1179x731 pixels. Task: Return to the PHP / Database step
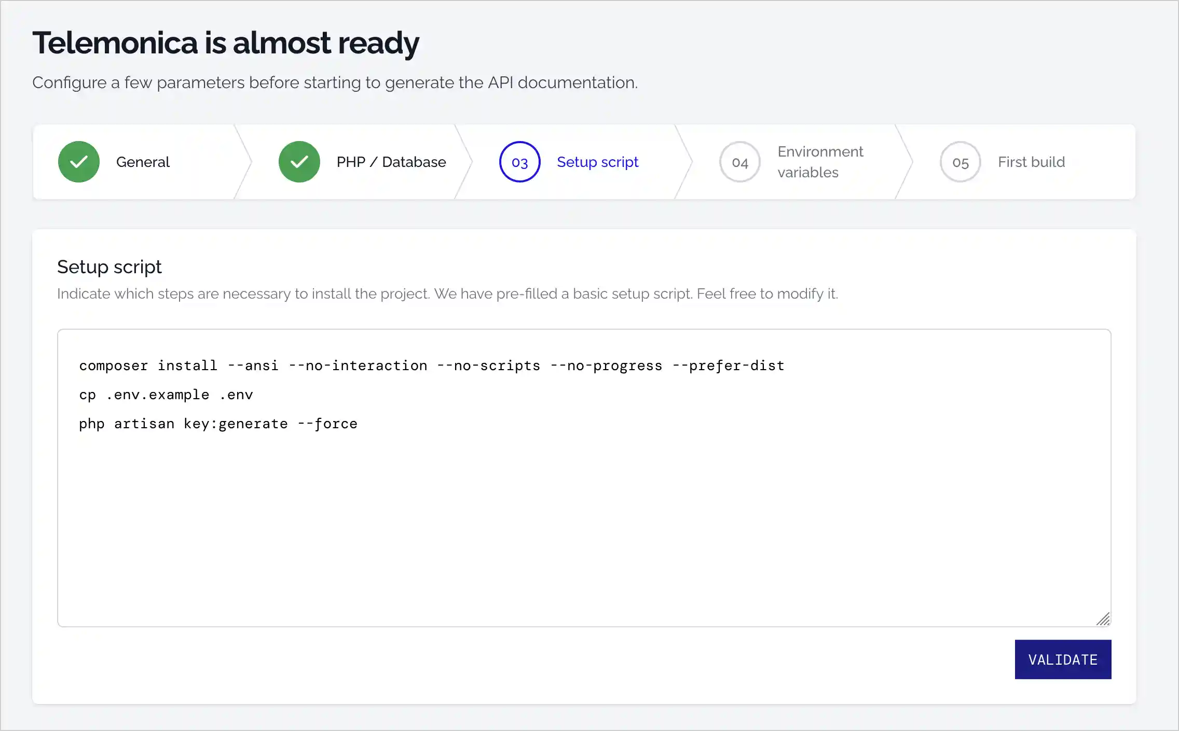click(391, 161)
